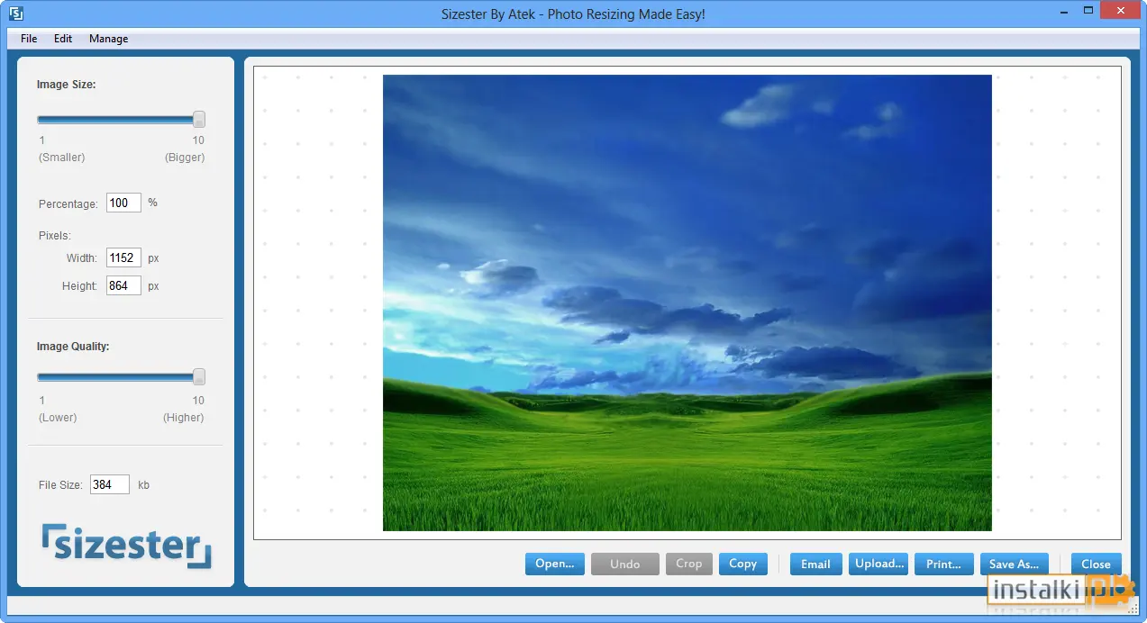Viewport: 1147px width, 623px height.
Task: Click the Height pixels field
Action: click(123, 285)
